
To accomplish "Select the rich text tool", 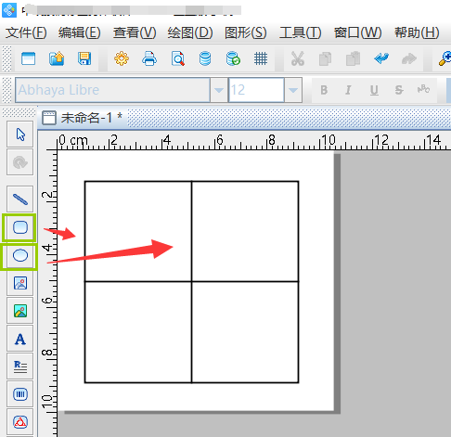I will pyautogui.click(x=20, y=366).
